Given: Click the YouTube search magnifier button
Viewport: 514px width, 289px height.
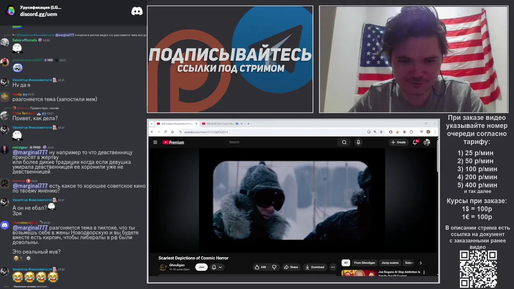Looking at the screenshot, I should click(x=344, y=142).
